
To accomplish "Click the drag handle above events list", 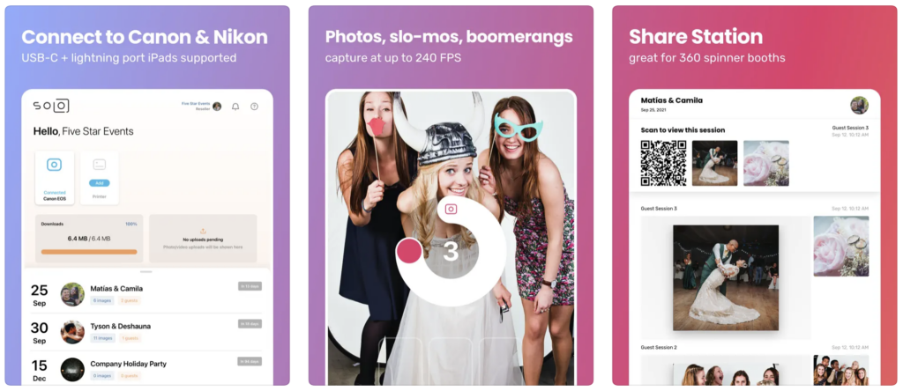I will [146, 271].
